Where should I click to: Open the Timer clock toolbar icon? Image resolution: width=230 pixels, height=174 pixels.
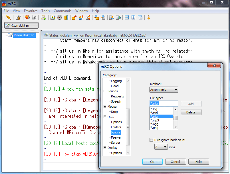click(x=59, y=17)
